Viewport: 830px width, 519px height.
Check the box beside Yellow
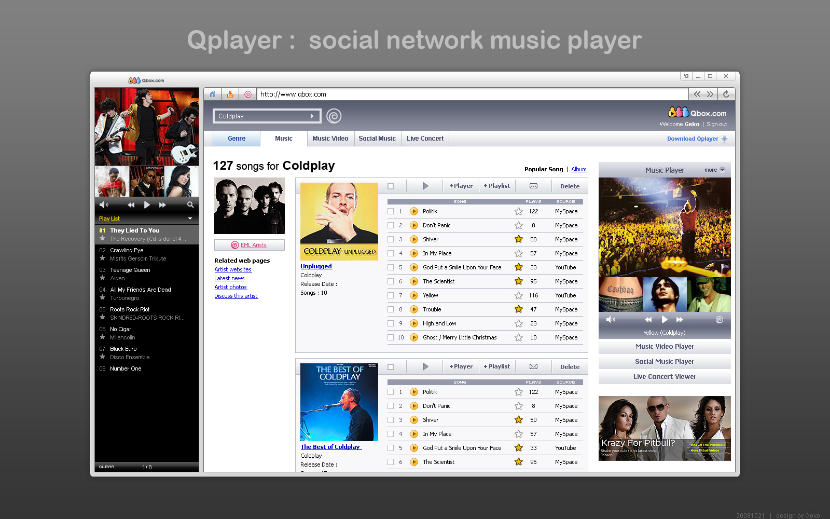click(391, 295)
